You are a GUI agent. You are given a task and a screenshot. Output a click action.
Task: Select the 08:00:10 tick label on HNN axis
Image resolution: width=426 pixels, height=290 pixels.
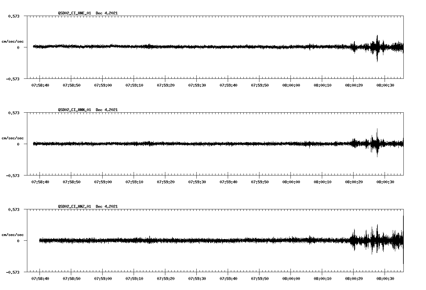[x=322, y=182]
